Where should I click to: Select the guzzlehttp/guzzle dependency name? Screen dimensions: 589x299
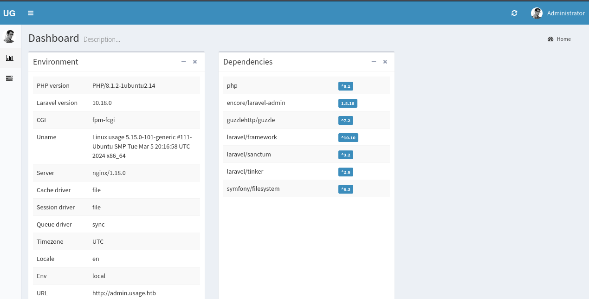[x=251, y=120]
